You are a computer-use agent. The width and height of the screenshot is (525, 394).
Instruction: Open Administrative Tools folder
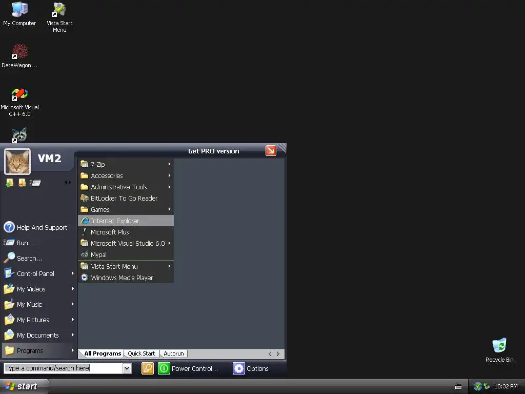(x=126, y=187)
